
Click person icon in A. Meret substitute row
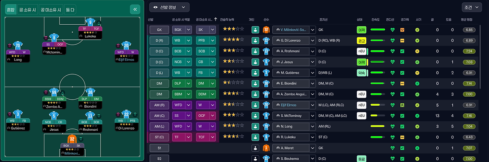click(x=255, y=148)
